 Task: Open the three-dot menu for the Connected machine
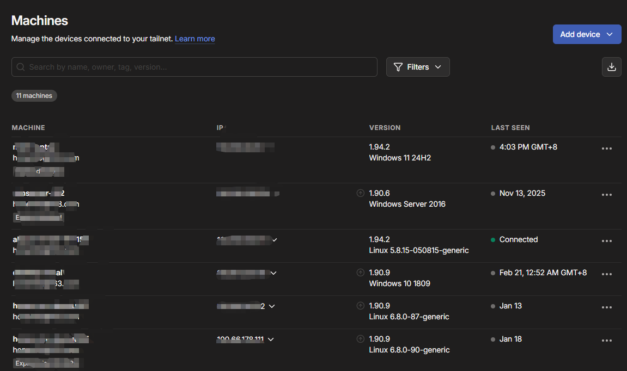(x=606, y=241)
